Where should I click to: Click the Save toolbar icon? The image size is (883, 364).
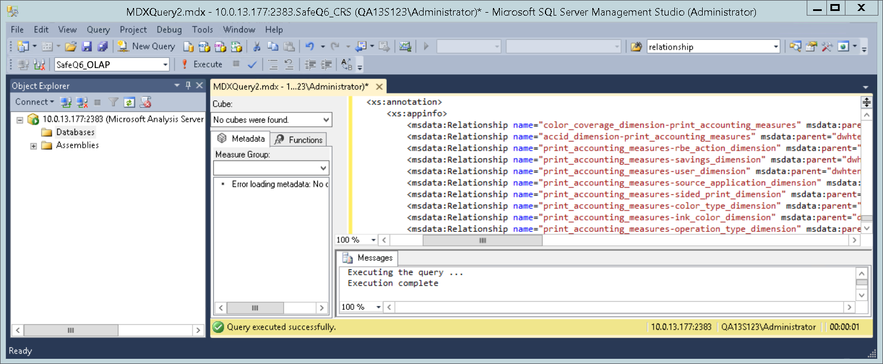(87, 46)
